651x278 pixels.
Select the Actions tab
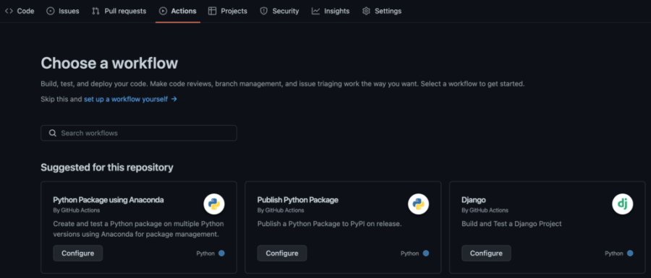coord(178,11)
